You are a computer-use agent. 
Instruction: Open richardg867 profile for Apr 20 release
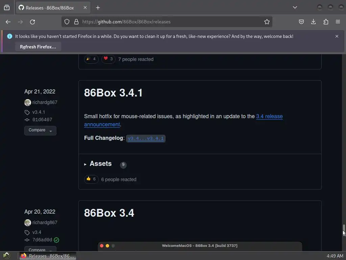pos(45,223)
